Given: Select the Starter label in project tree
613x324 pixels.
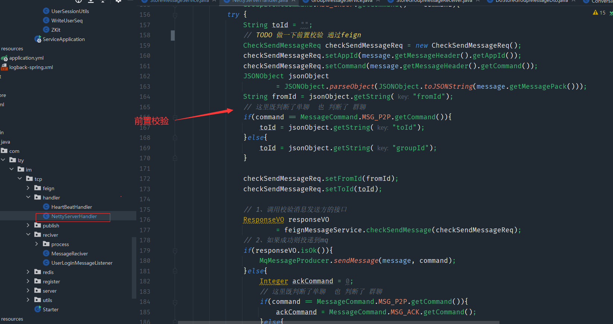Looking at the screenshot, I should (x=51, y=309).
